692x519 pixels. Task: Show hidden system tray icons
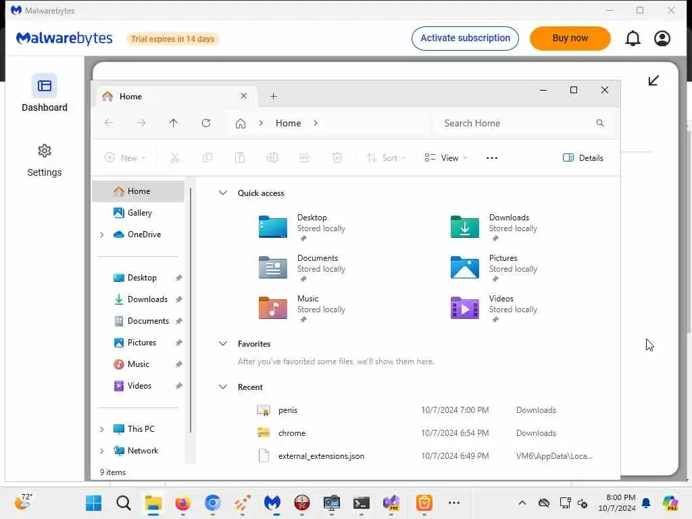522,503
